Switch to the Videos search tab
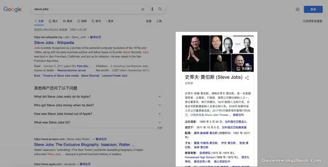328x167 pixels. click(x=82, y=21)
